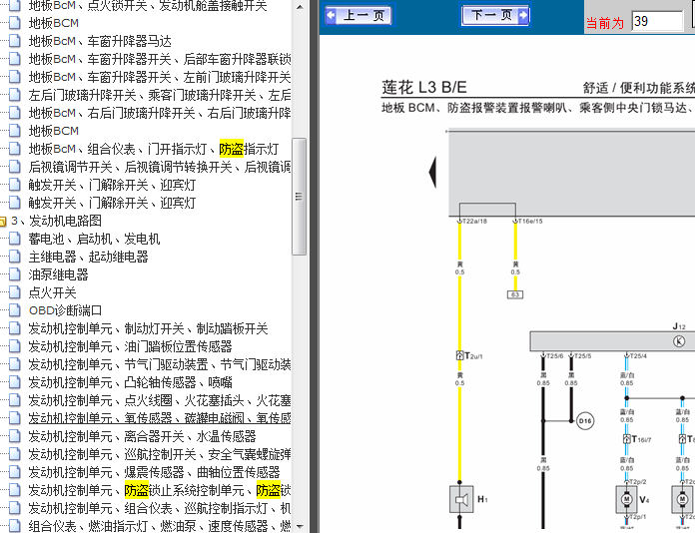Open page icon beside 地板BcM、车窗升降器马达
The width and height of the screenshot is (695, 533).
(15, 41)
